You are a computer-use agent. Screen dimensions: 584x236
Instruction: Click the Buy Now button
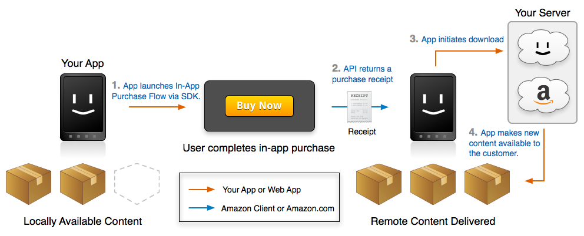pos(259,106)
